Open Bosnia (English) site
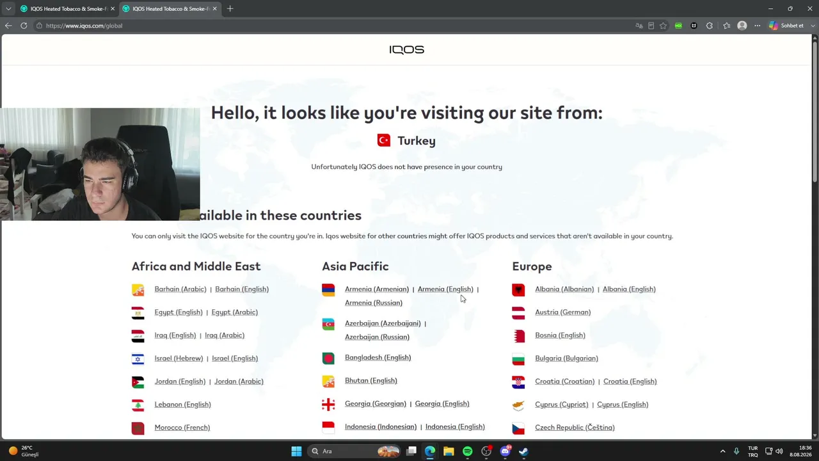The image size is (819, 461). coord(561,336)
